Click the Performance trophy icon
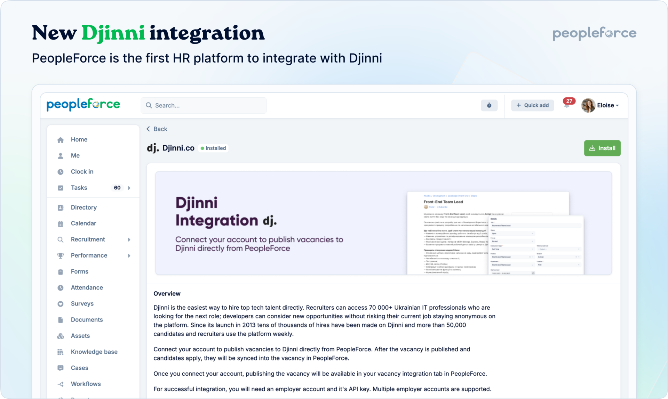668x399 pixels. (61, 255)
